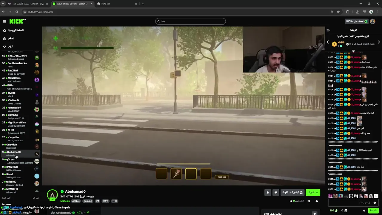Click the green Subscribe button
Viewport: 382px width, 215px height.
pos(313,193)
